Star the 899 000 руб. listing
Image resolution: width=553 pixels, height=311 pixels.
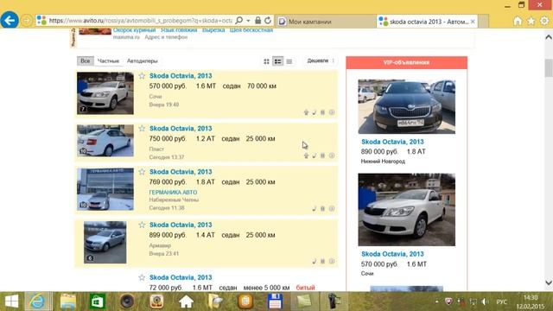[x=142, y=225]
